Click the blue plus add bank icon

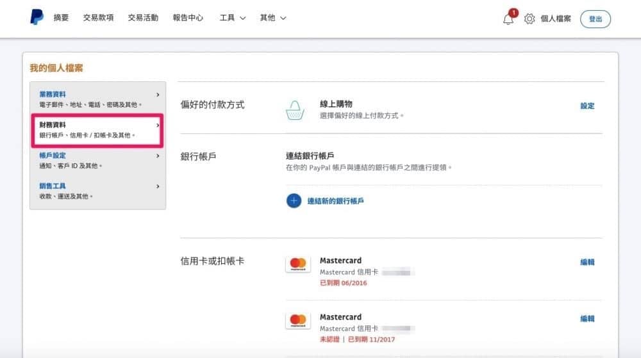(x=294, y=200)
